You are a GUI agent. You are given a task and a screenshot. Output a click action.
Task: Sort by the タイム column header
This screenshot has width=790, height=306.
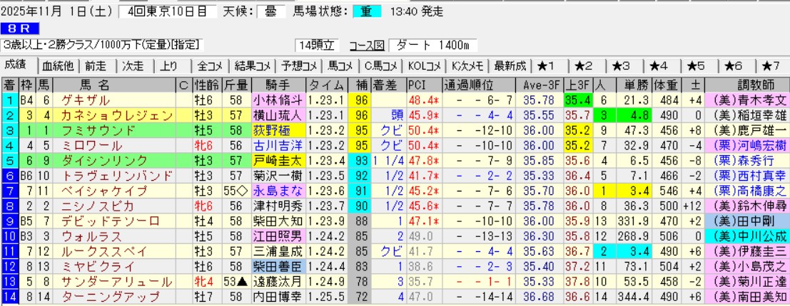326,85
